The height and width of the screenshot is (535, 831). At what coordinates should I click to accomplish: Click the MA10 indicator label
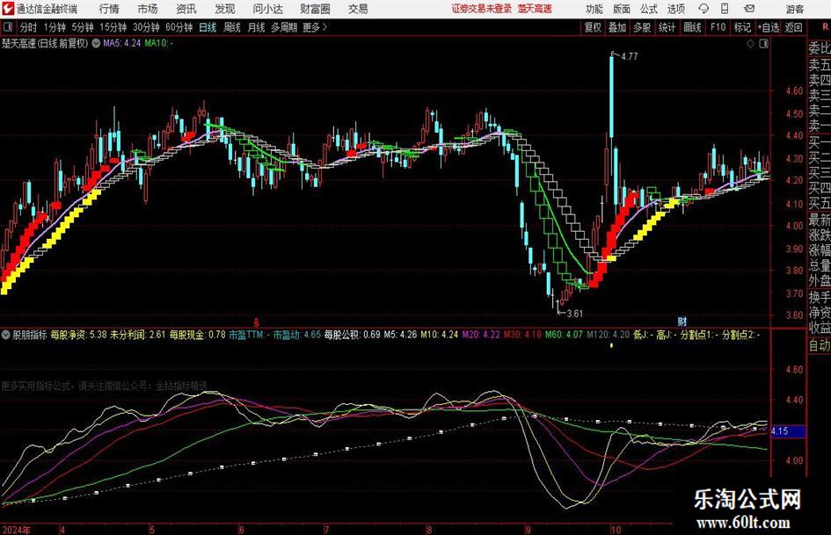(158, 43)
